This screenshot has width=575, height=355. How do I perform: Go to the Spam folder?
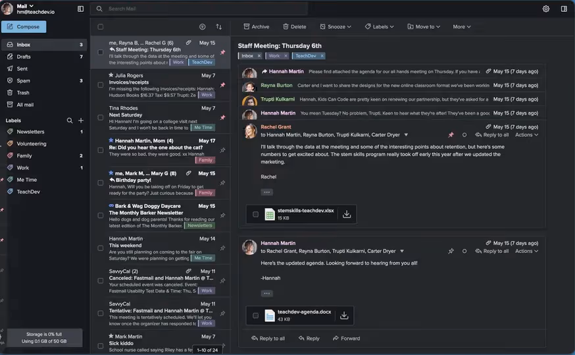pos(23,80)
